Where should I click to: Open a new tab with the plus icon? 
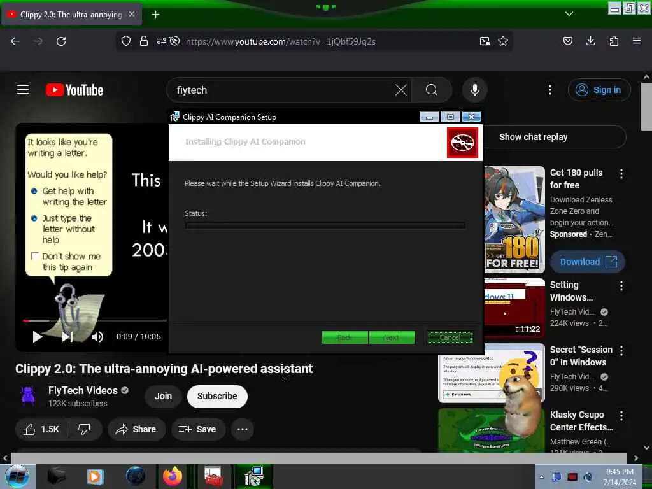(x=155, y=15)
